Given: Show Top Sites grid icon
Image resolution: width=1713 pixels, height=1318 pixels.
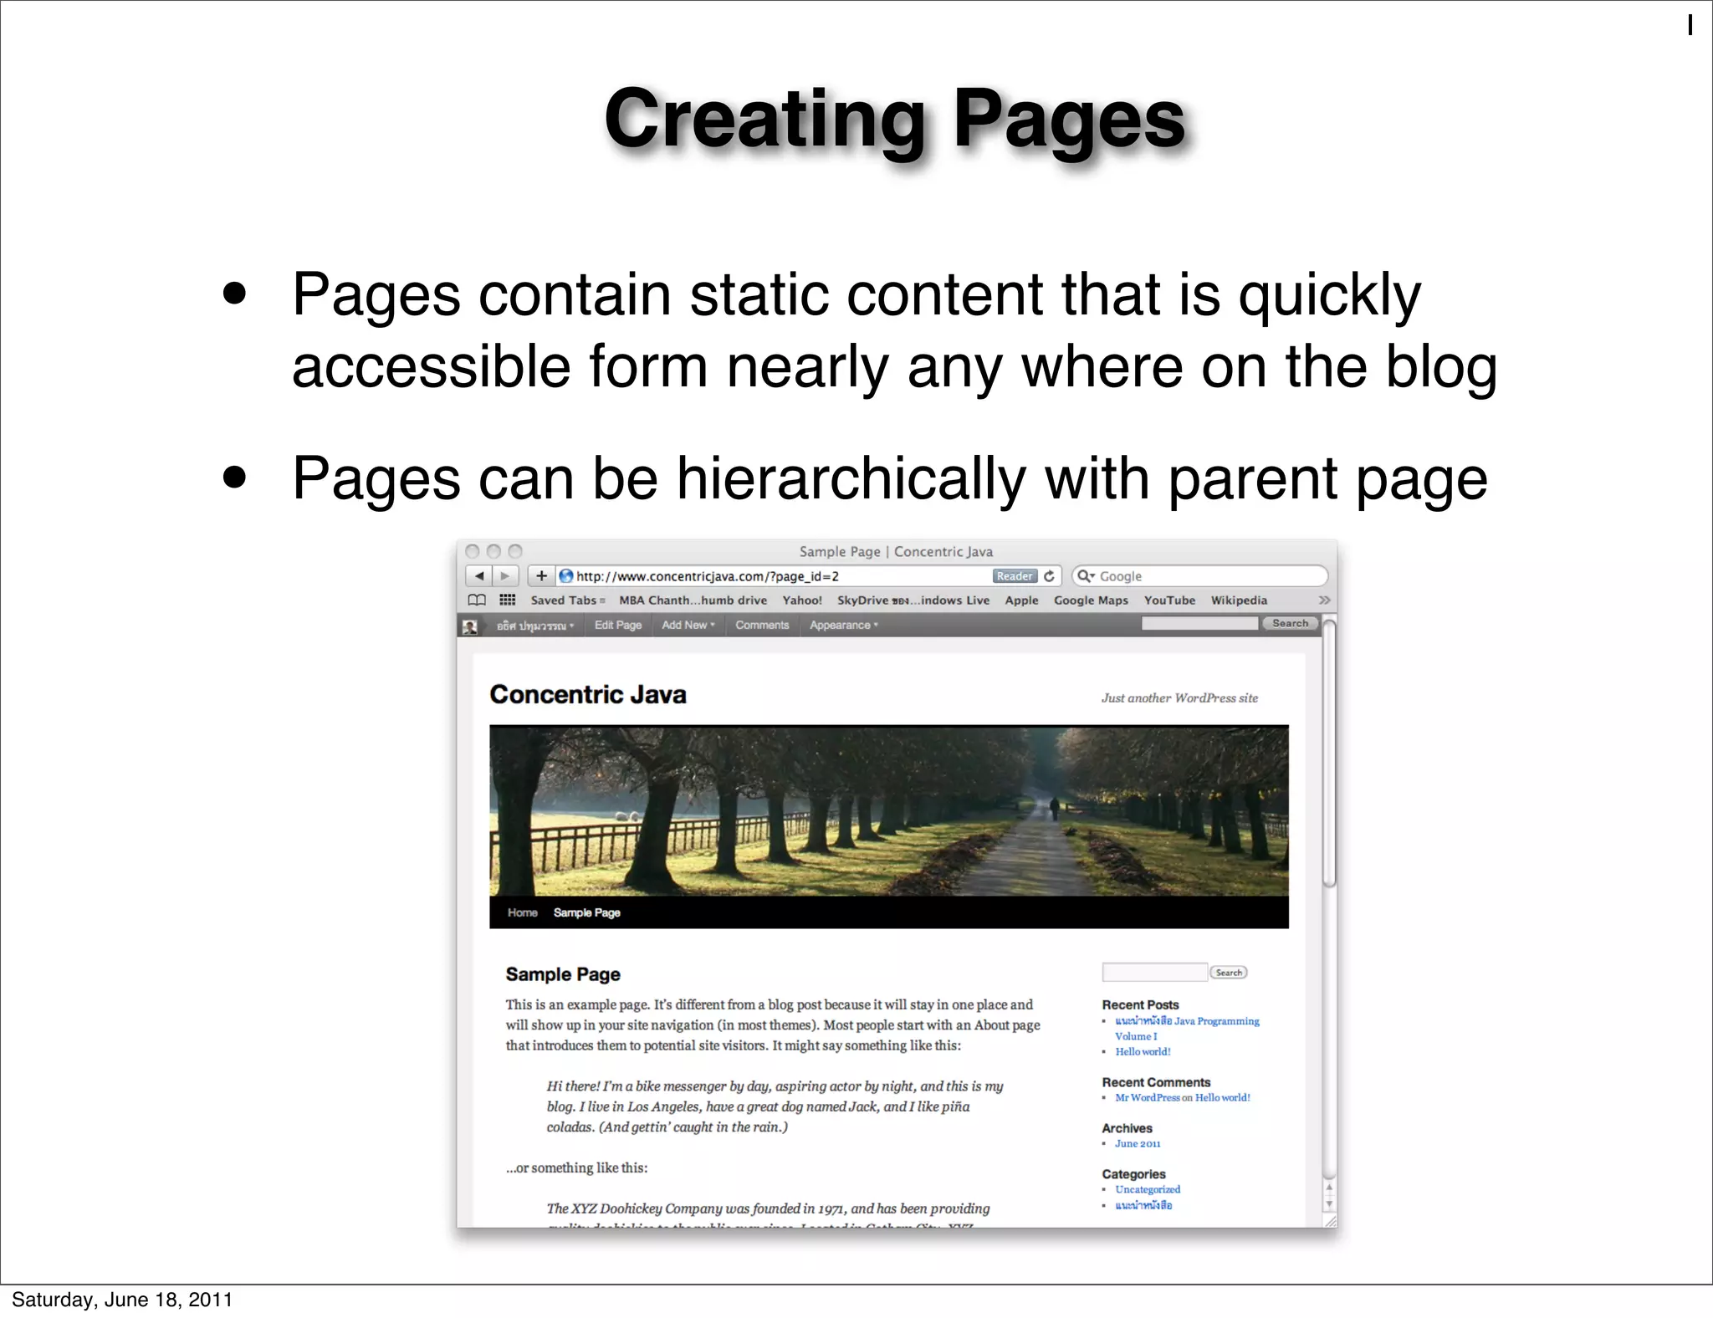Looking at the screenshot, I should point(507,600).
